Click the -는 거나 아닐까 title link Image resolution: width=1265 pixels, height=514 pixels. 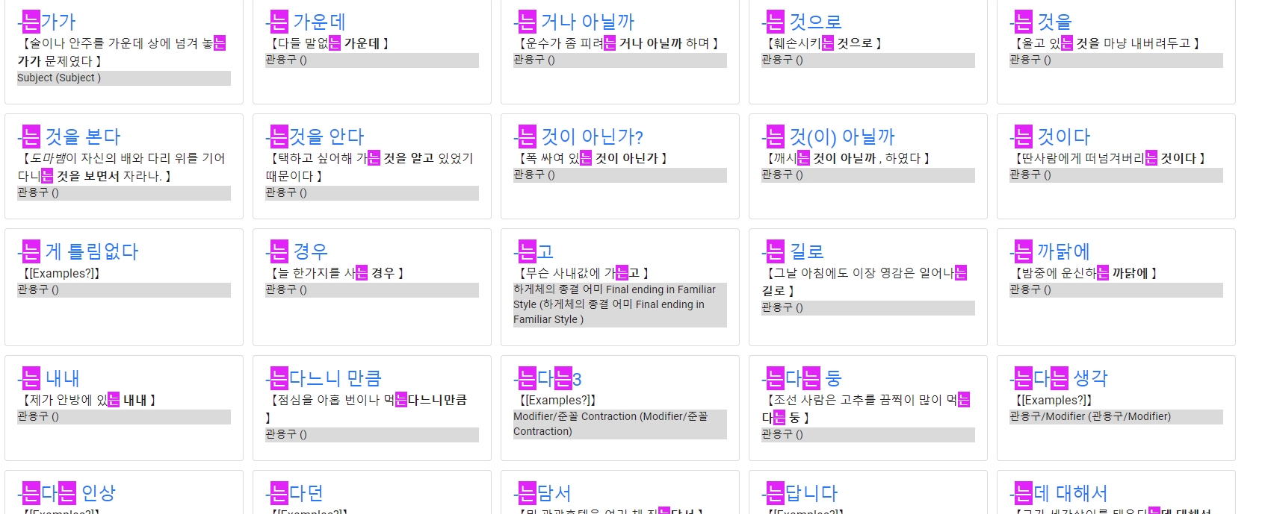tap(574, 22)
